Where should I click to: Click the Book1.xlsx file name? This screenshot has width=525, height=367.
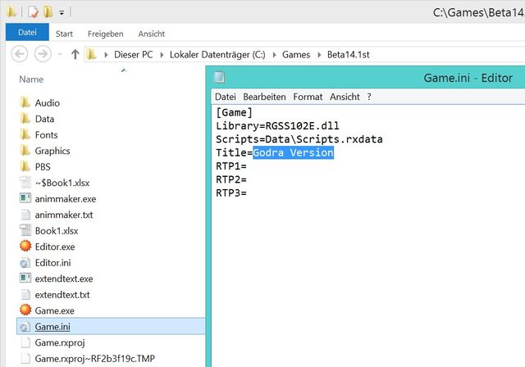coord(57,231)
